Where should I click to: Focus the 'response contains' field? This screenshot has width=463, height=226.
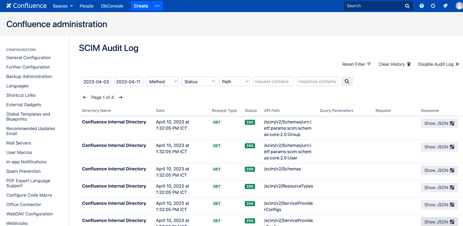point(317,81)
